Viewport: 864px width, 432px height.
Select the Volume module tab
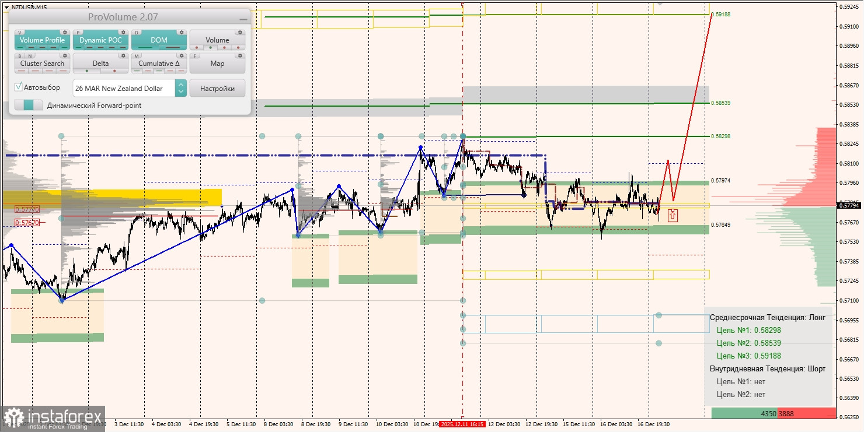(218, 40)
